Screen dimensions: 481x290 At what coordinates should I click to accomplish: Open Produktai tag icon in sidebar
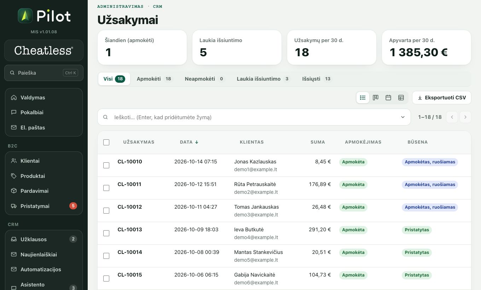14,176
